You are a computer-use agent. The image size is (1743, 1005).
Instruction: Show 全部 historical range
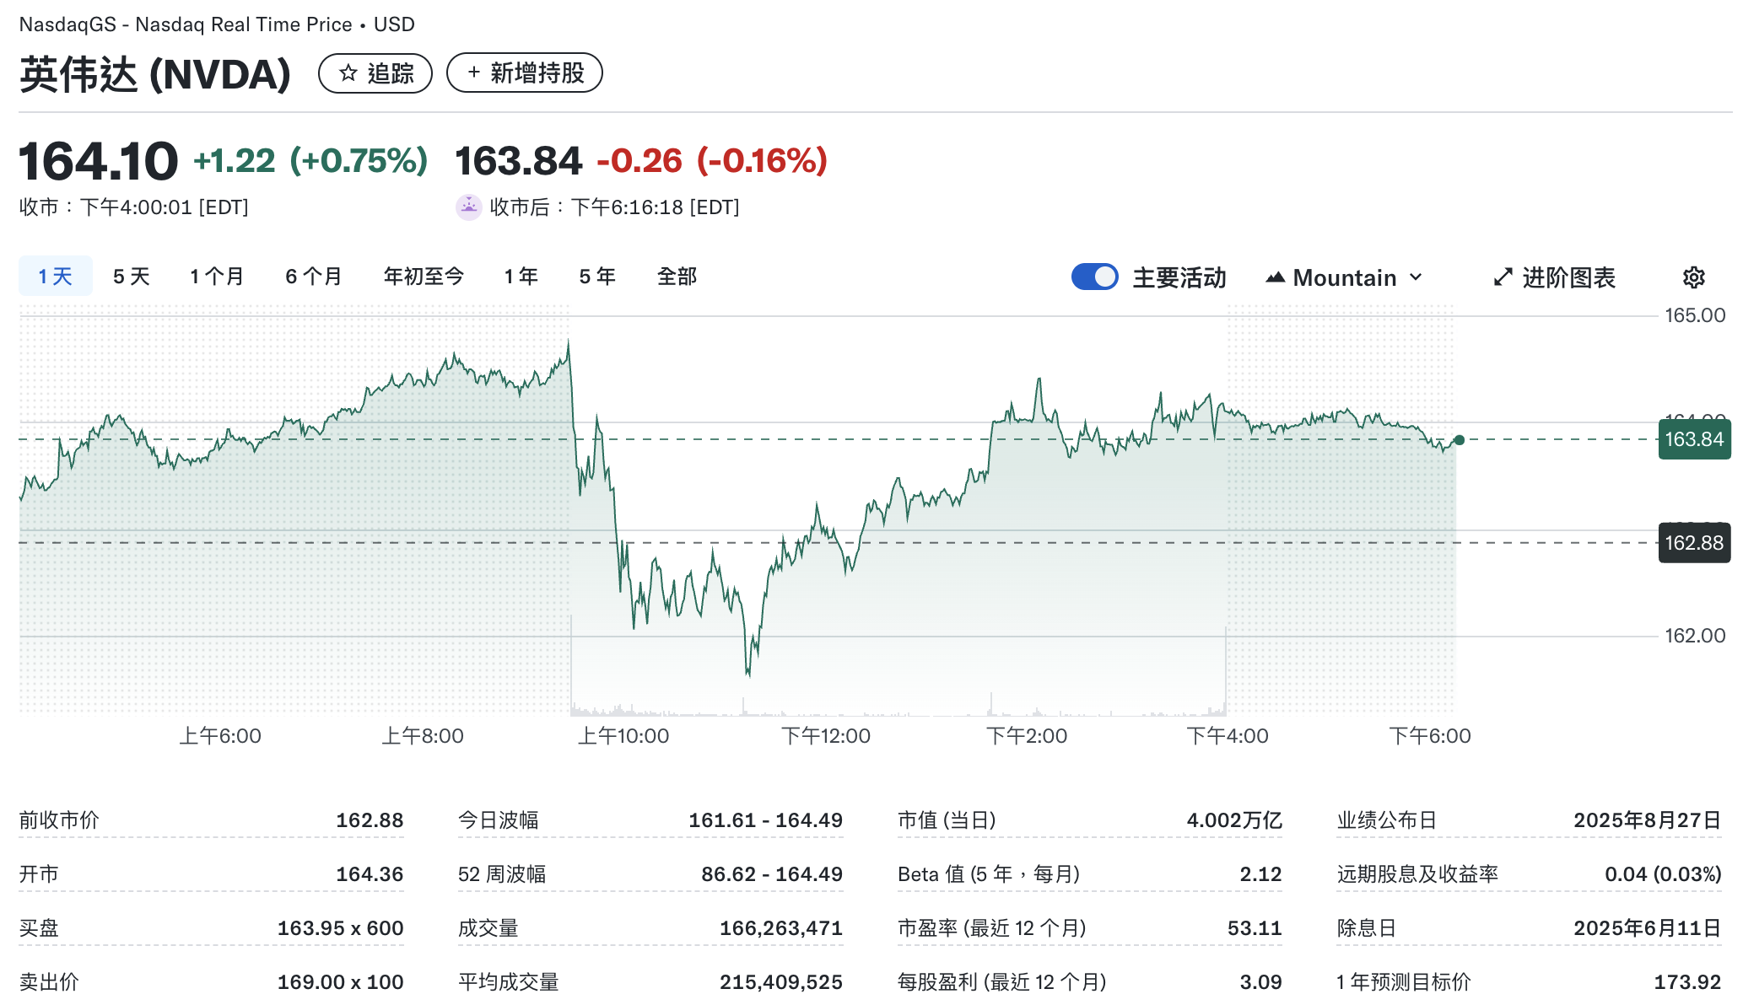point(677,277)
